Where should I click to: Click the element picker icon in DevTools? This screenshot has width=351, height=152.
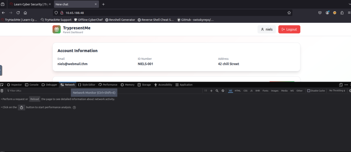pos(2,85)
